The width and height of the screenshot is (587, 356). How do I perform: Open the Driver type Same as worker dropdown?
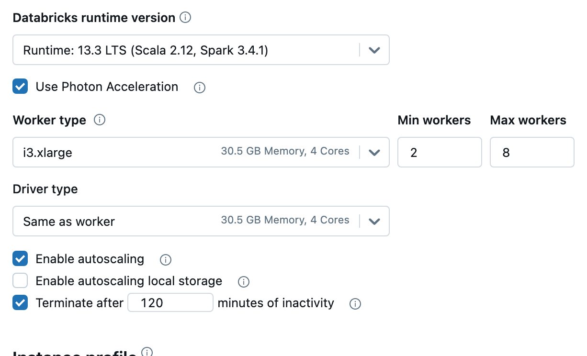[201, 221]
